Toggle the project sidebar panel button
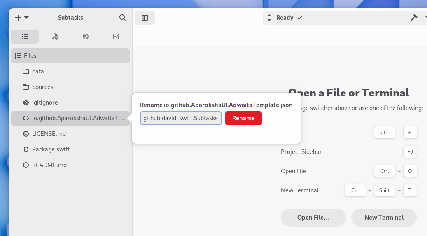This screenshot has width=427, height=236. pos(145,18)
